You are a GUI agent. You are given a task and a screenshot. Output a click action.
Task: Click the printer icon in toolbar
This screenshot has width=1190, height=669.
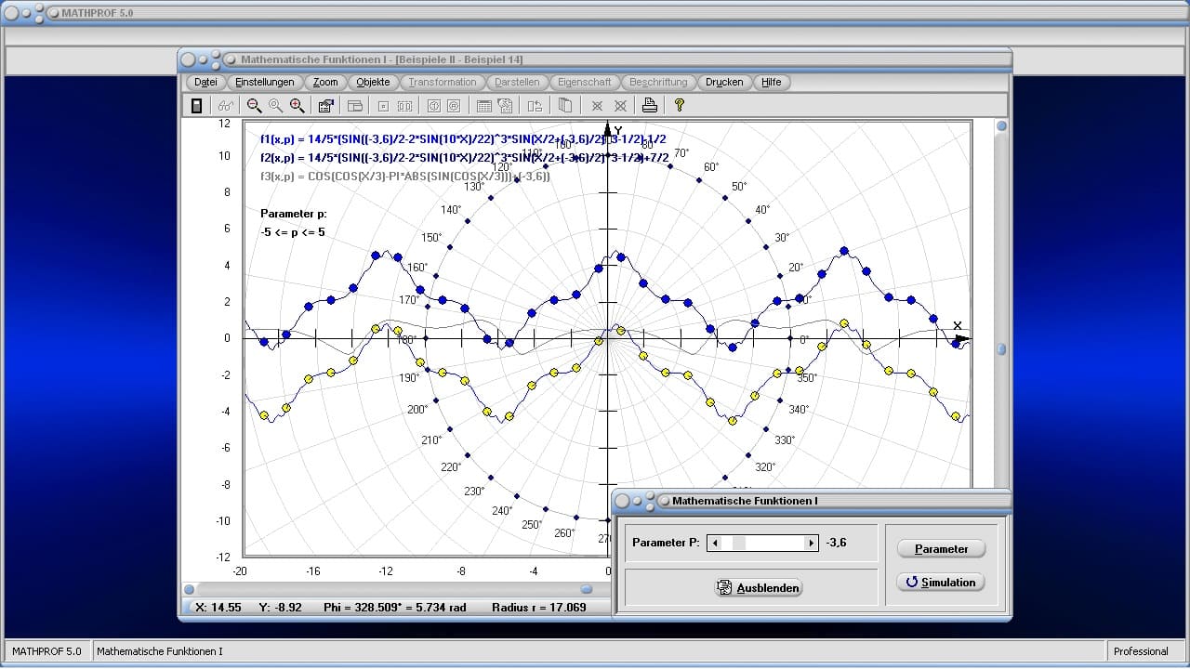pyautogui.click(x=650, y=106)
